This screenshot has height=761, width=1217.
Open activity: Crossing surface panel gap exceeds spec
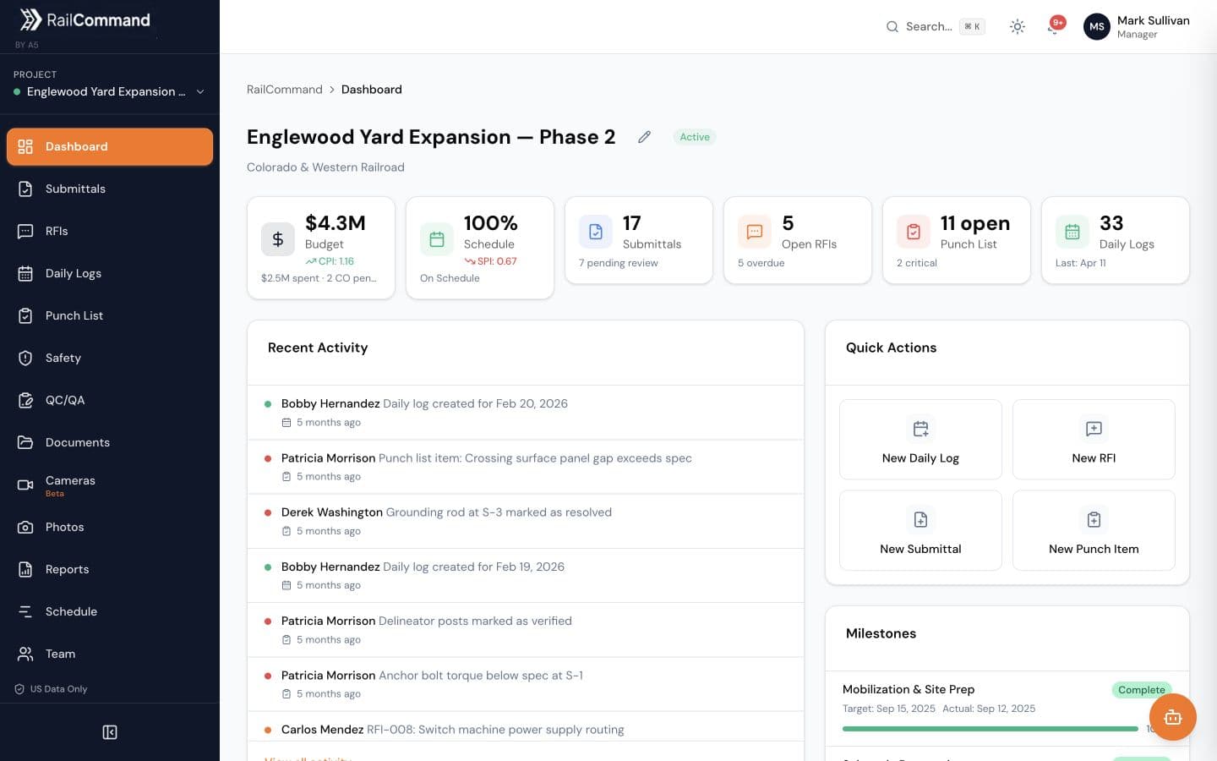(526, 467)
